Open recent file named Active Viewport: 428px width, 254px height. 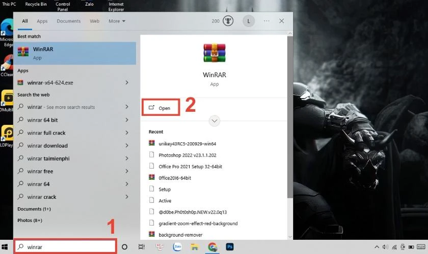[x=165, y=201]
